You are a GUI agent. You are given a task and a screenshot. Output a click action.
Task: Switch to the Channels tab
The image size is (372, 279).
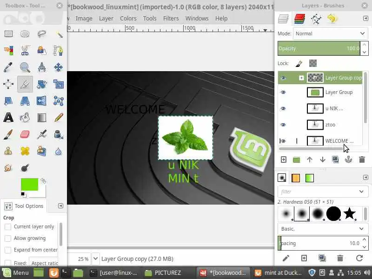tap(299, 19)
